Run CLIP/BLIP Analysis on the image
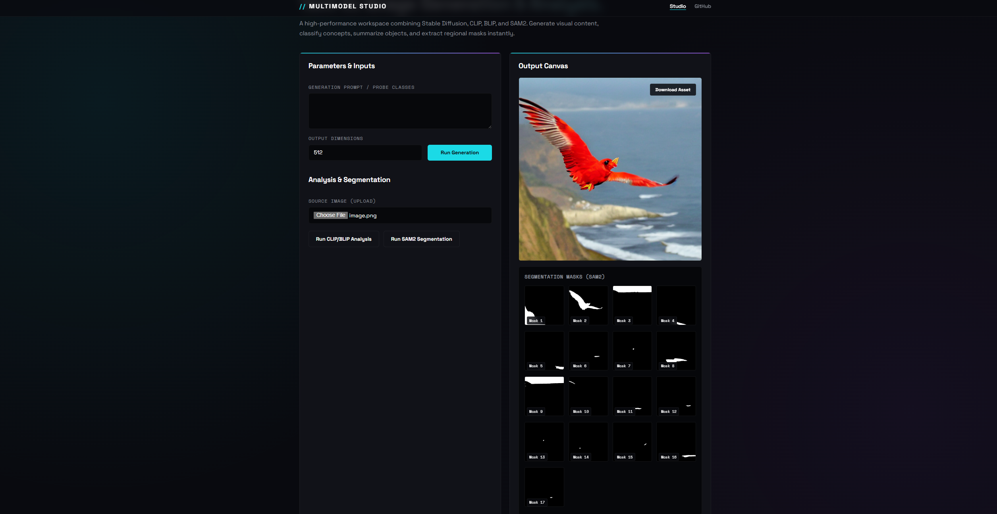This screenshot has height=514, width=997. (343, 239)
